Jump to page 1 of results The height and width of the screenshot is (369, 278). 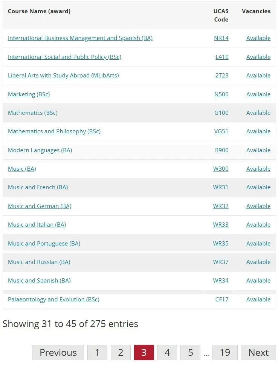[97, 352]
